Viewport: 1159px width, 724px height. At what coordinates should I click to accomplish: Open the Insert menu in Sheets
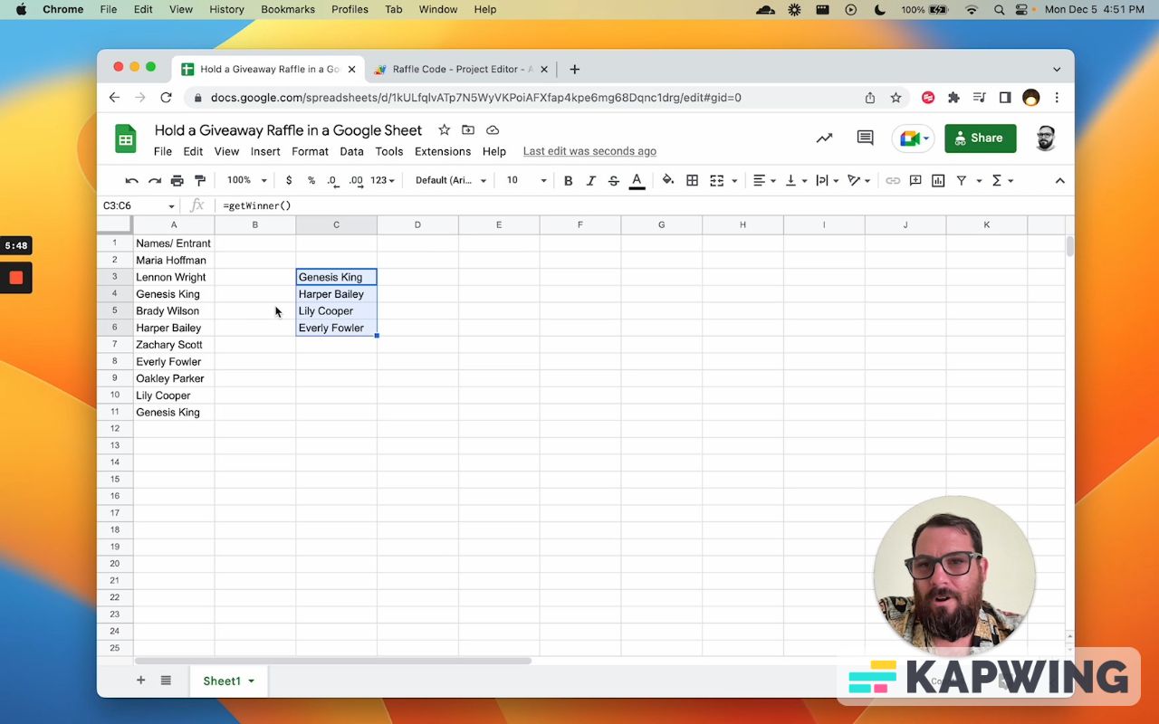point(265,151)
